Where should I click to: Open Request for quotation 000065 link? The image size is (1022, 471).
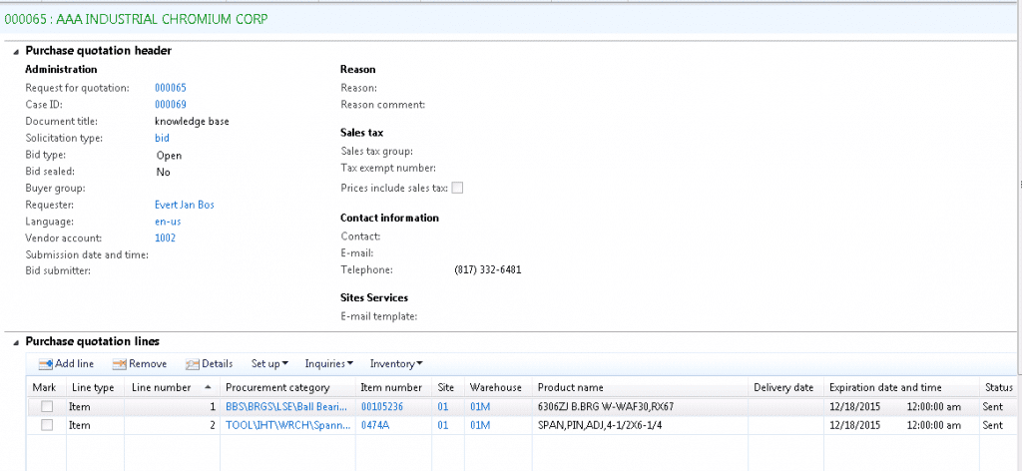coord(171,88)
